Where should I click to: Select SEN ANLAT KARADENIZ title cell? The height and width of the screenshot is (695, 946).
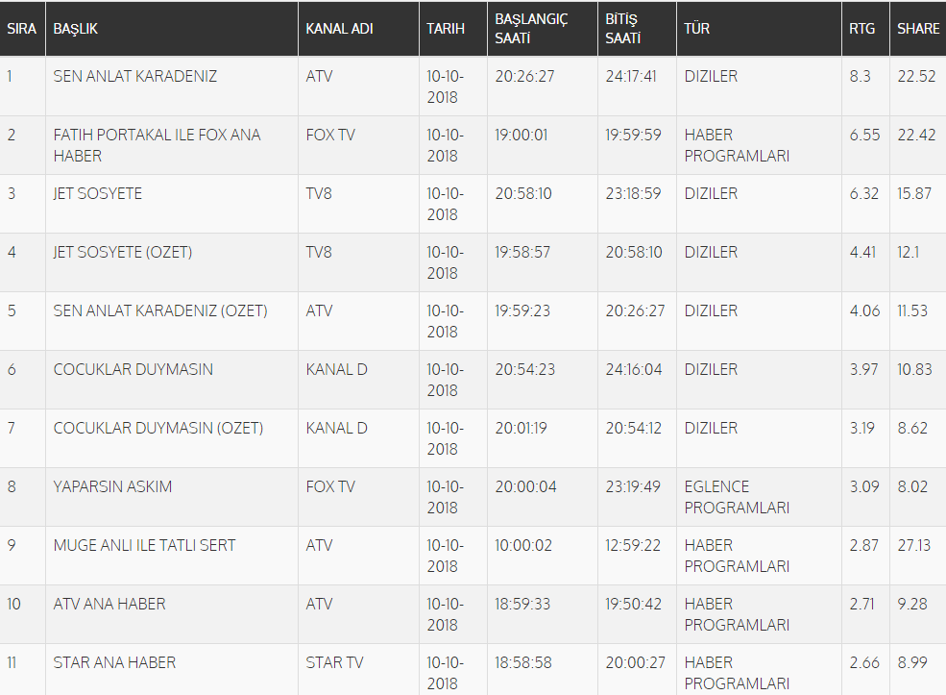pos(135,76)
